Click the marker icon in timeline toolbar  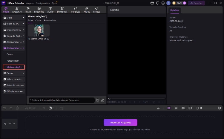pos(44,108)
